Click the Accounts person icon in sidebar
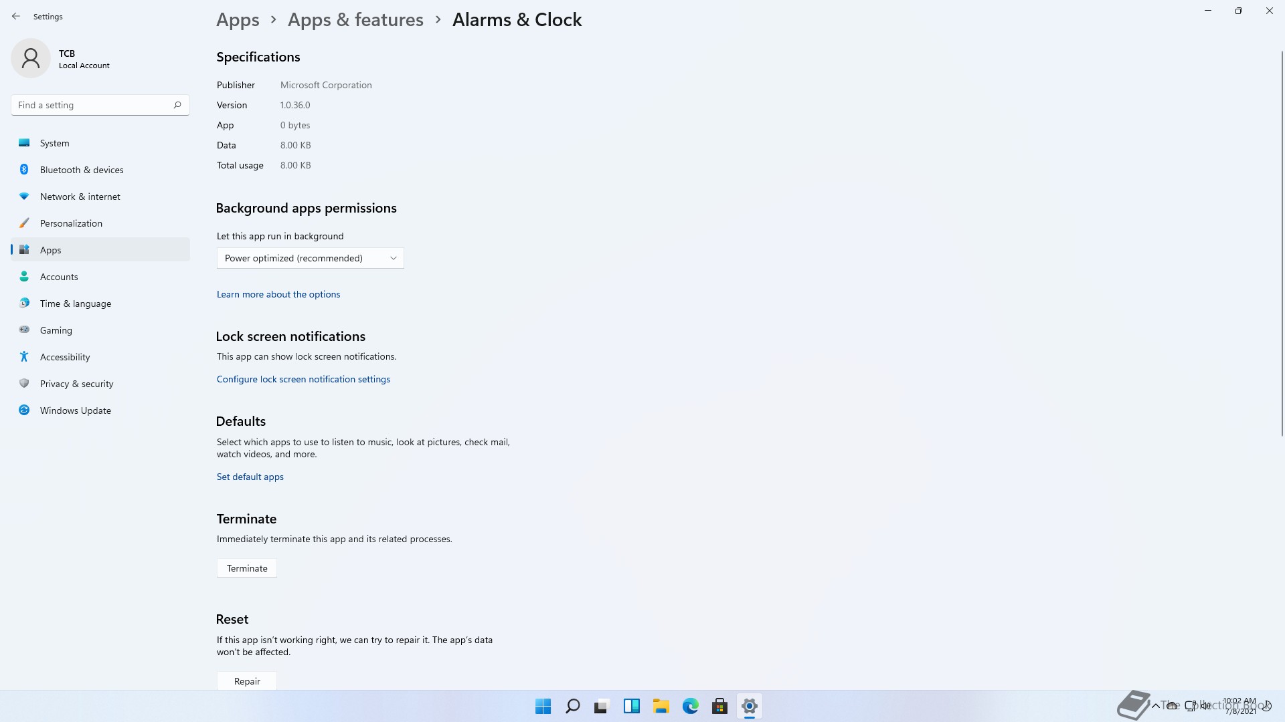This screenshot has width=1285, height=722. pyautogui.click(x=24, y=277)
